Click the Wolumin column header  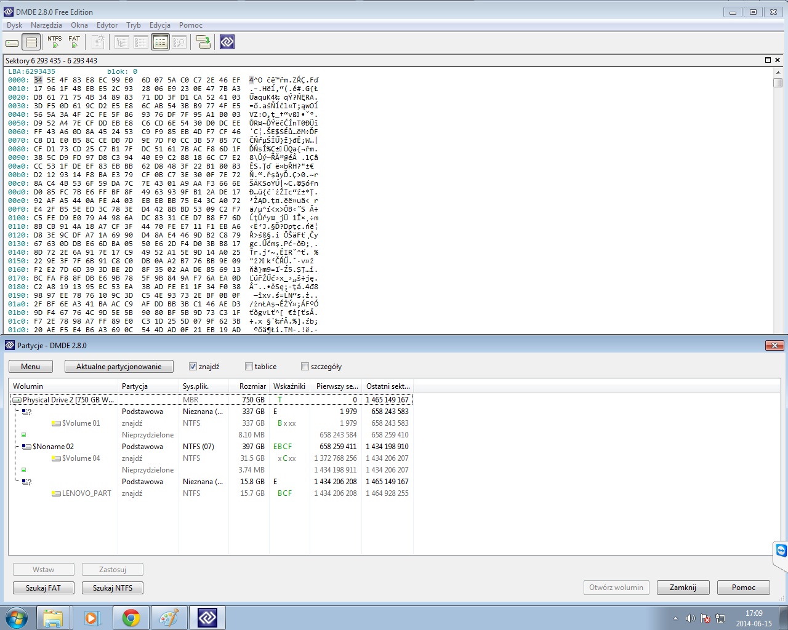(x=63, y=386)
